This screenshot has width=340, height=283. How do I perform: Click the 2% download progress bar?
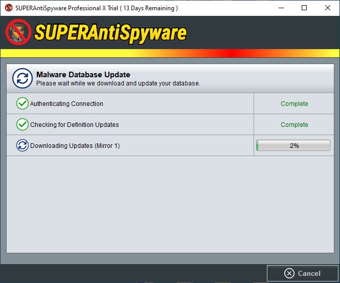pos(293,145)
